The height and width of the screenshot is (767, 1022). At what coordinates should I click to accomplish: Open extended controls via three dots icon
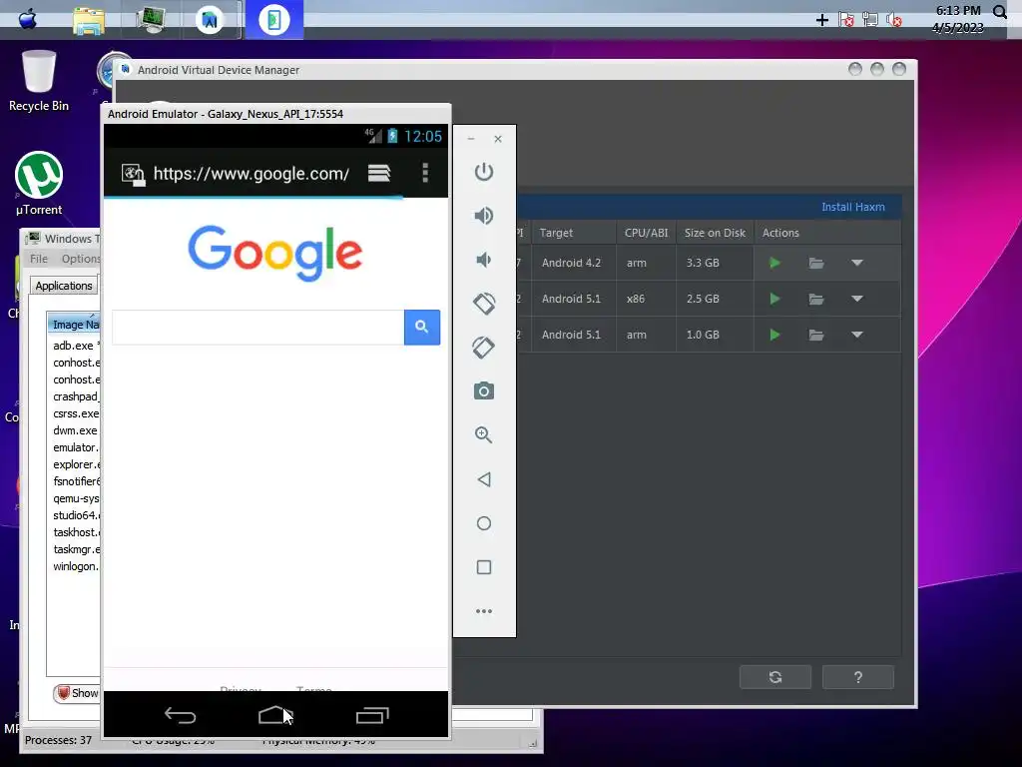pos(484,611)
